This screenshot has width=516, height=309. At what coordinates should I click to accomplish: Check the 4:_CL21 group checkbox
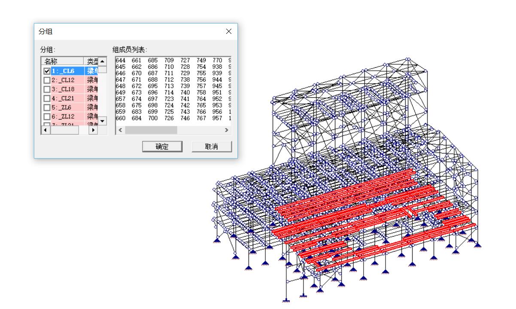pos(47,98)
